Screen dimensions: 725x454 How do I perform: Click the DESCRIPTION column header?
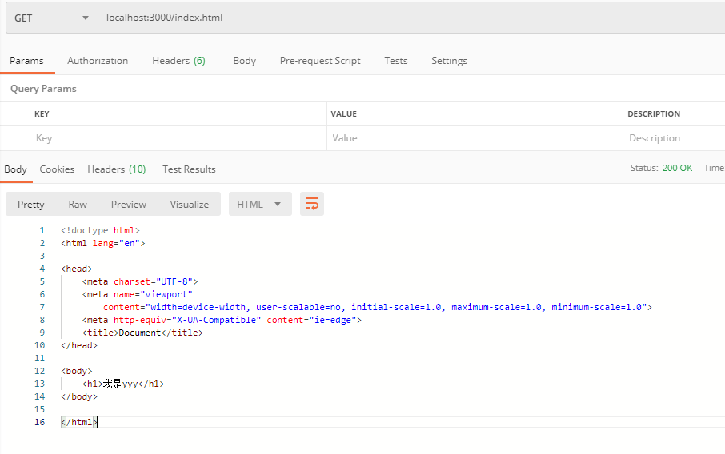coord(654,114)
